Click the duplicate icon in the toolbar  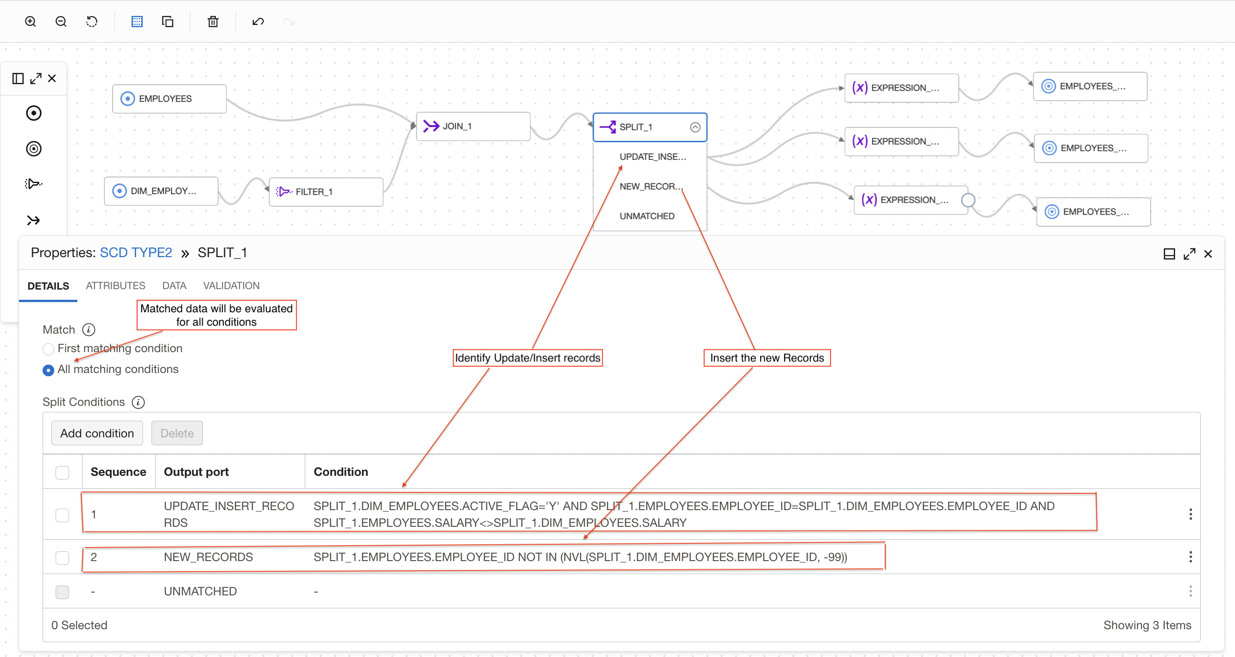tap(167, 21)
